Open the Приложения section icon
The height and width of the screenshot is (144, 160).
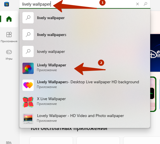9,35
